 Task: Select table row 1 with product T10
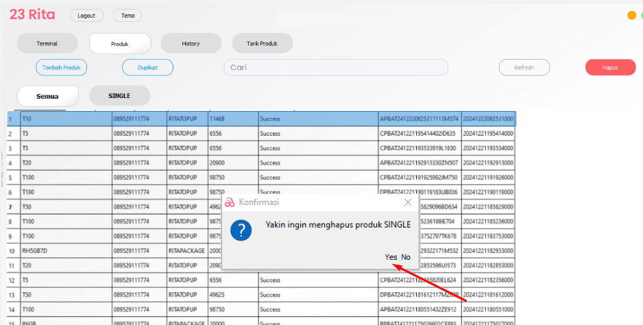[66, 119]
